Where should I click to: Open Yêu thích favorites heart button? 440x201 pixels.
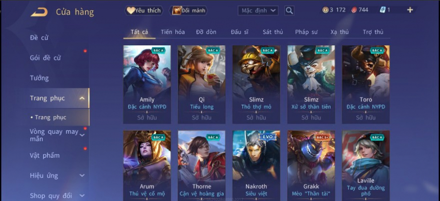coord(144,11)
